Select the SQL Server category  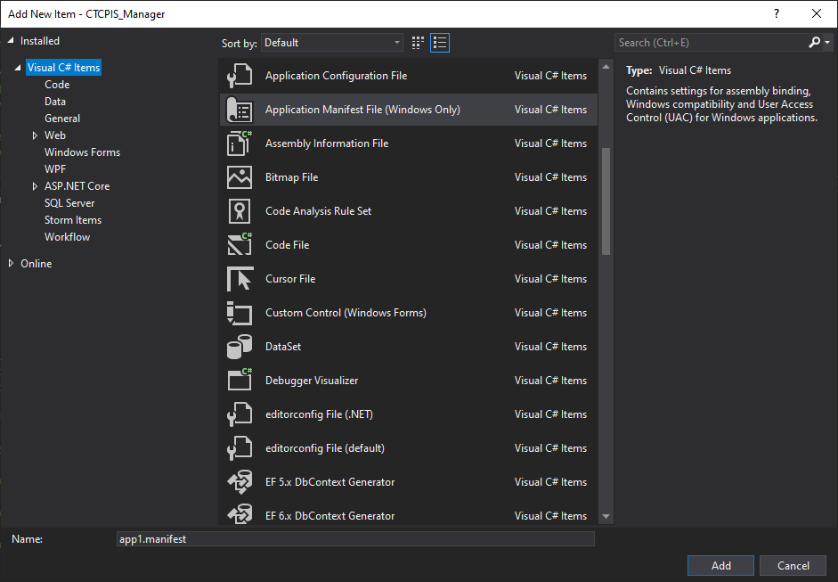click(x=69, y=203)
